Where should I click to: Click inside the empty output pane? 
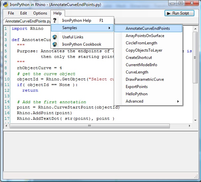pos(101,152)
